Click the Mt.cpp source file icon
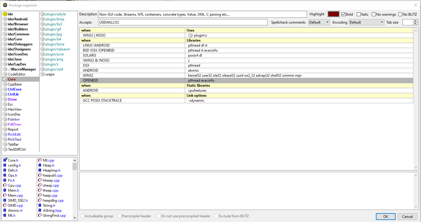Viewport: 421px width, 222px height. click(x=40, y=160)
